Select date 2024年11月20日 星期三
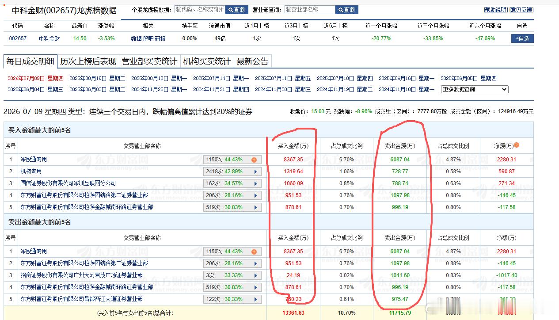Image resolution: width=559 pixels, height=320 pixels. 283,89
